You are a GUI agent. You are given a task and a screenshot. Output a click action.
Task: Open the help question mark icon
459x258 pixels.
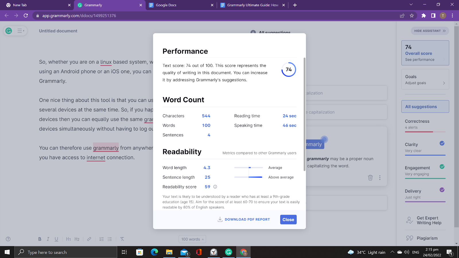pos(8,239)
